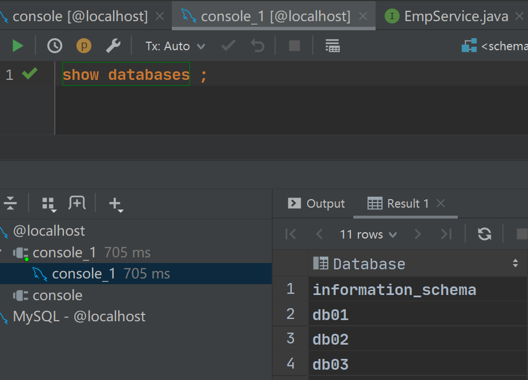Go to first page of results
This screenshot has height=380, width=528.
point(291,234)
